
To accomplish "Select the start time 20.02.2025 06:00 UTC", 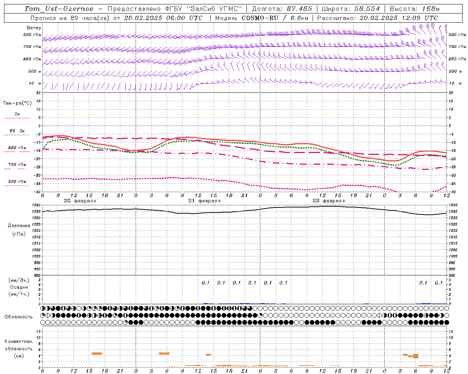I will coord(163,18).
